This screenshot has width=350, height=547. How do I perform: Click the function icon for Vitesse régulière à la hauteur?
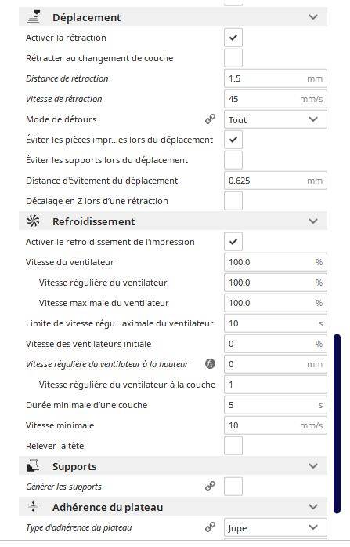point(210,364)
